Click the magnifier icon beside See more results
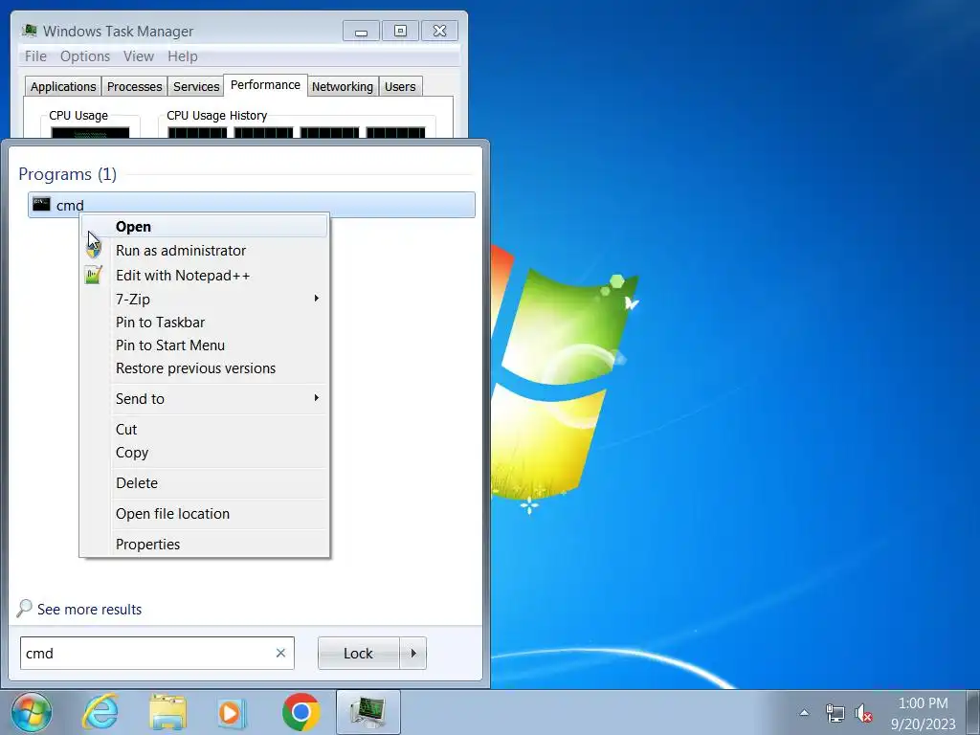 coord(24,608)
